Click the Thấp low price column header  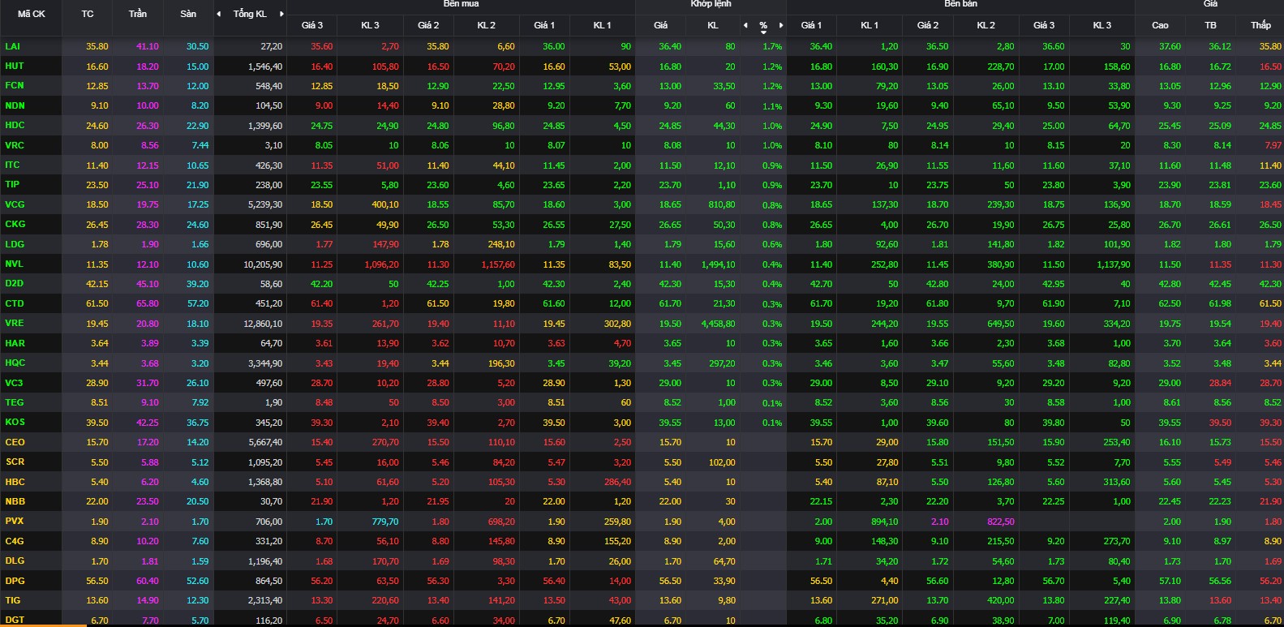click(1260, 25)
